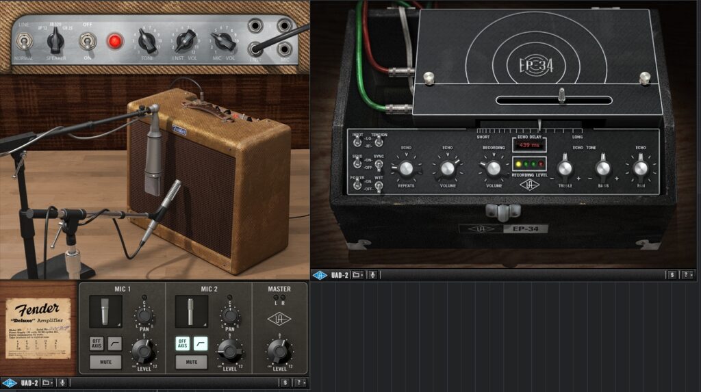
Task: Click the UA diamond logo in Master section
Action: pos(279,319)
